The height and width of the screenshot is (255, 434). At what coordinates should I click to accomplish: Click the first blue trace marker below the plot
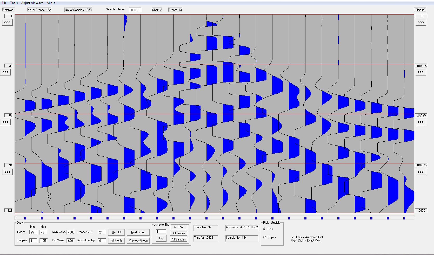pyautogui.click(x=25, y=218)
